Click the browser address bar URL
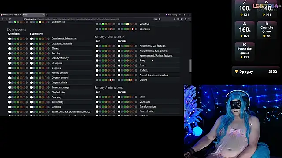The width and height of the screenshot is (282, 158). [72, 19]
